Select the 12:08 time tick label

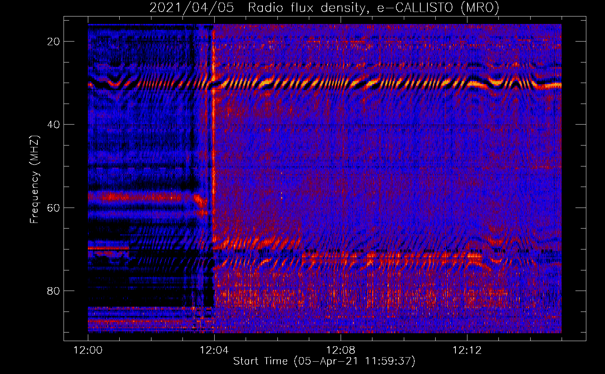pos(341,350)
